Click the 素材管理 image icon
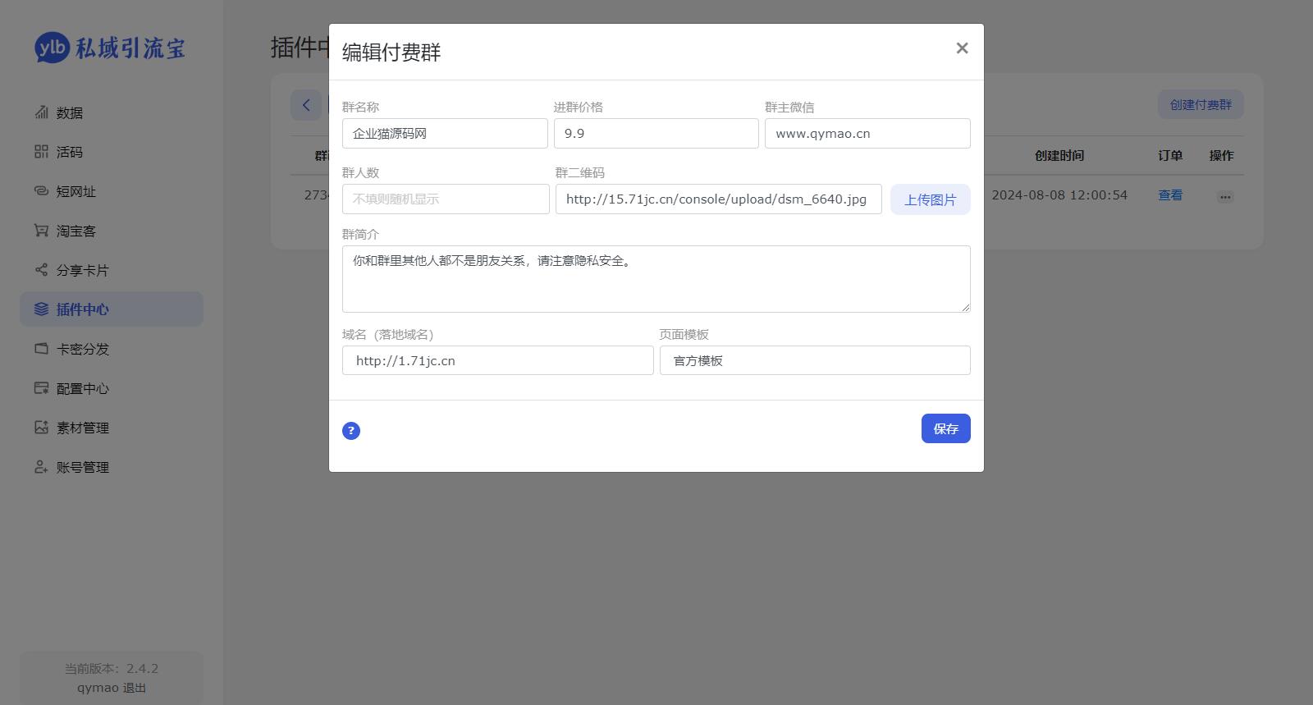This screenshot has height=705, width=1313. pyautogui.click(x=41, y=428)
